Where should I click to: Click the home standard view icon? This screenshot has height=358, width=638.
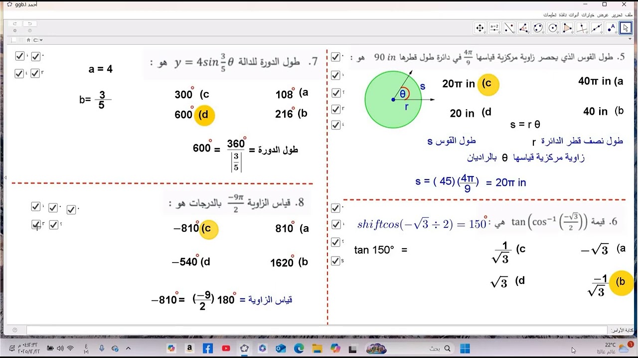click(x=28, y=40)
